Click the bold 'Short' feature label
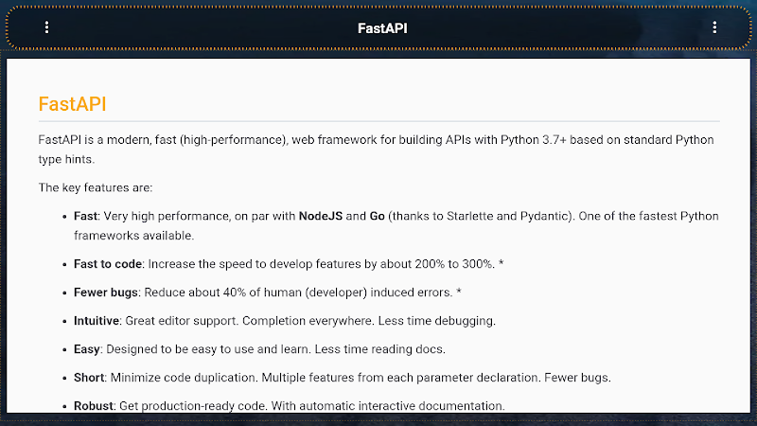This screenshot has width=757, height=426. tap(89, 378)
